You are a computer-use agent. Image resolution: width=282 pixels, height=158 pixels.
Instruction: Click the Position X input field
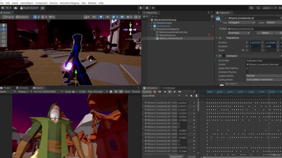(x=255, y=43)
